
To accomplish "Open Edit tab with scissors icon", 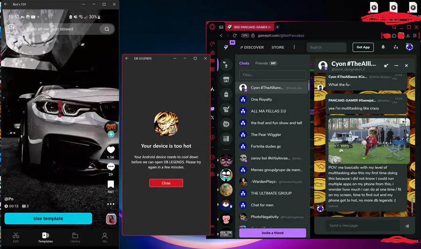I will click(x=16, y=237).
